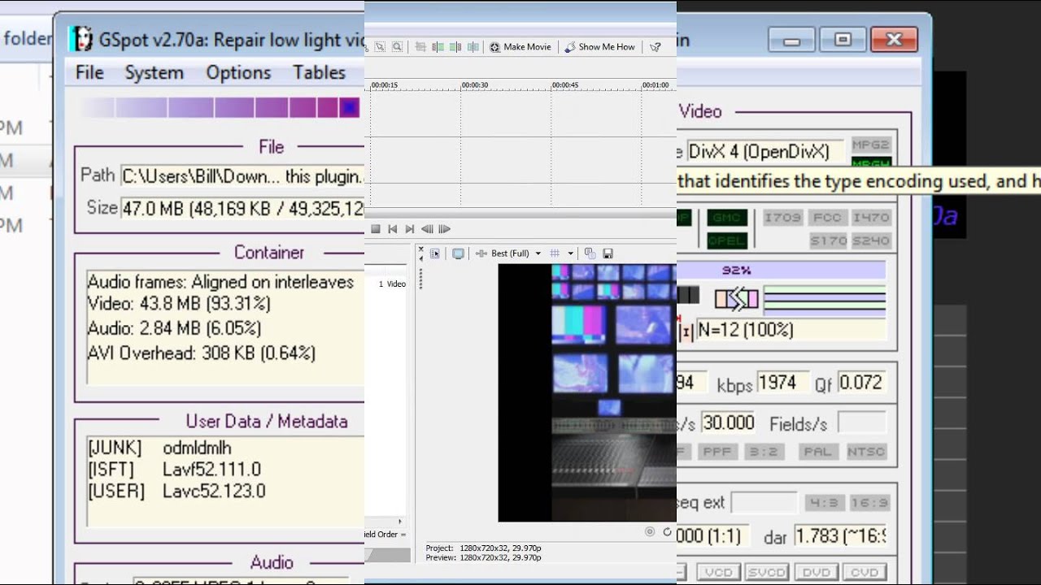
Task: Click the S240 indicator
Action: click(x=871, y=241)
